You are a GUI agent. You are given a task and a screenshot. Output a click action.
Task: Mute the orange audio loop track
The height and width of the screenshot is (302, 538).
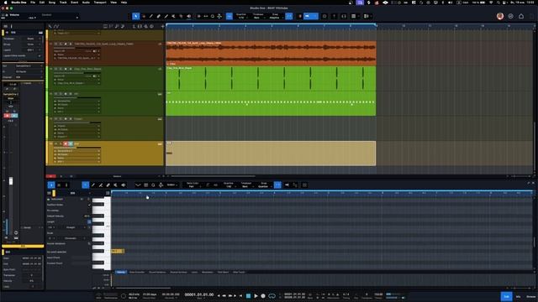point(56,44)
